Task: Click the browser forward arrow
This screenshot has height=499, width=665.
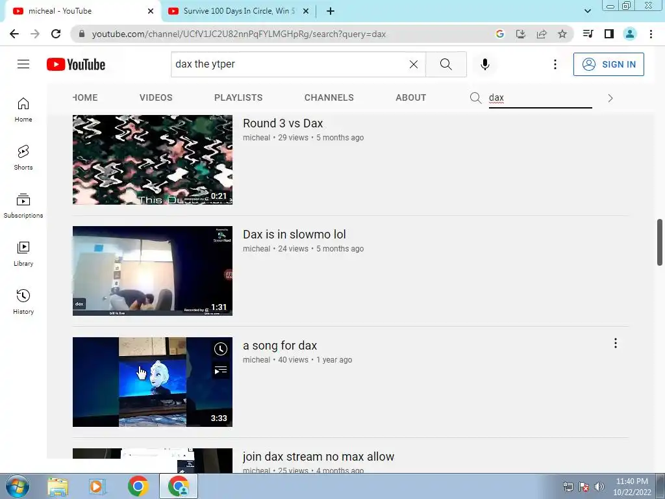Action: (x=35, y=34)
